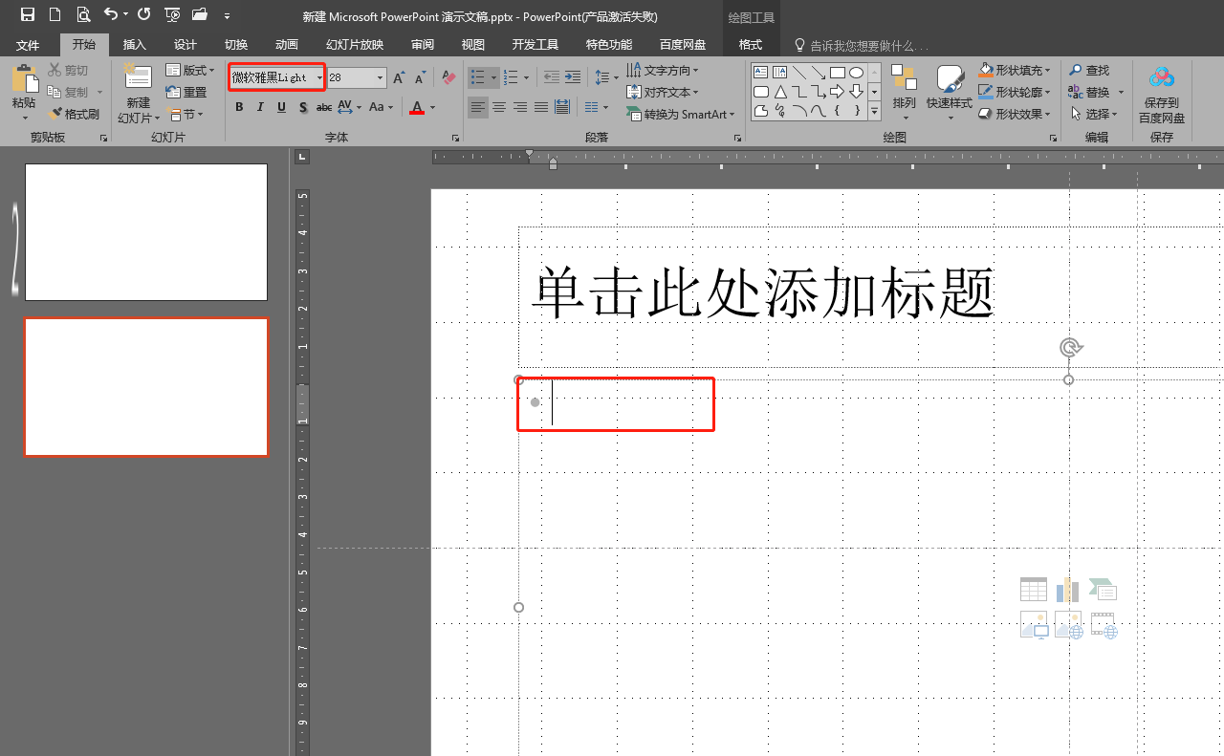Decrease list indent level
This screenshot has width=1224, height=756.
(x=552, y=77)
